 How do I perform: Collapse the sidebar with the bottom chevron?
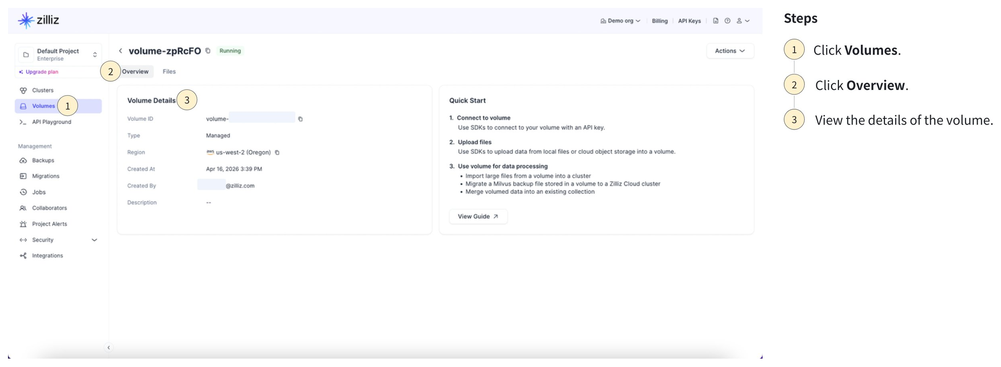point(108,348)
